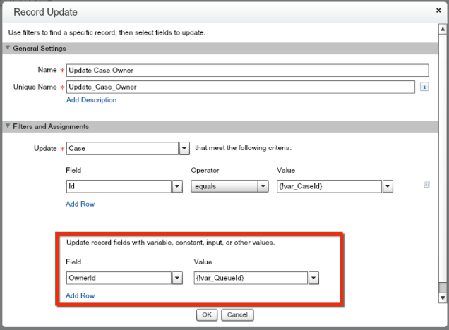The width and height of the screenshot is (449, 330).
Task: Click the scrollbar up arrow
Action: pyautogui.click(x=442, y=30)
